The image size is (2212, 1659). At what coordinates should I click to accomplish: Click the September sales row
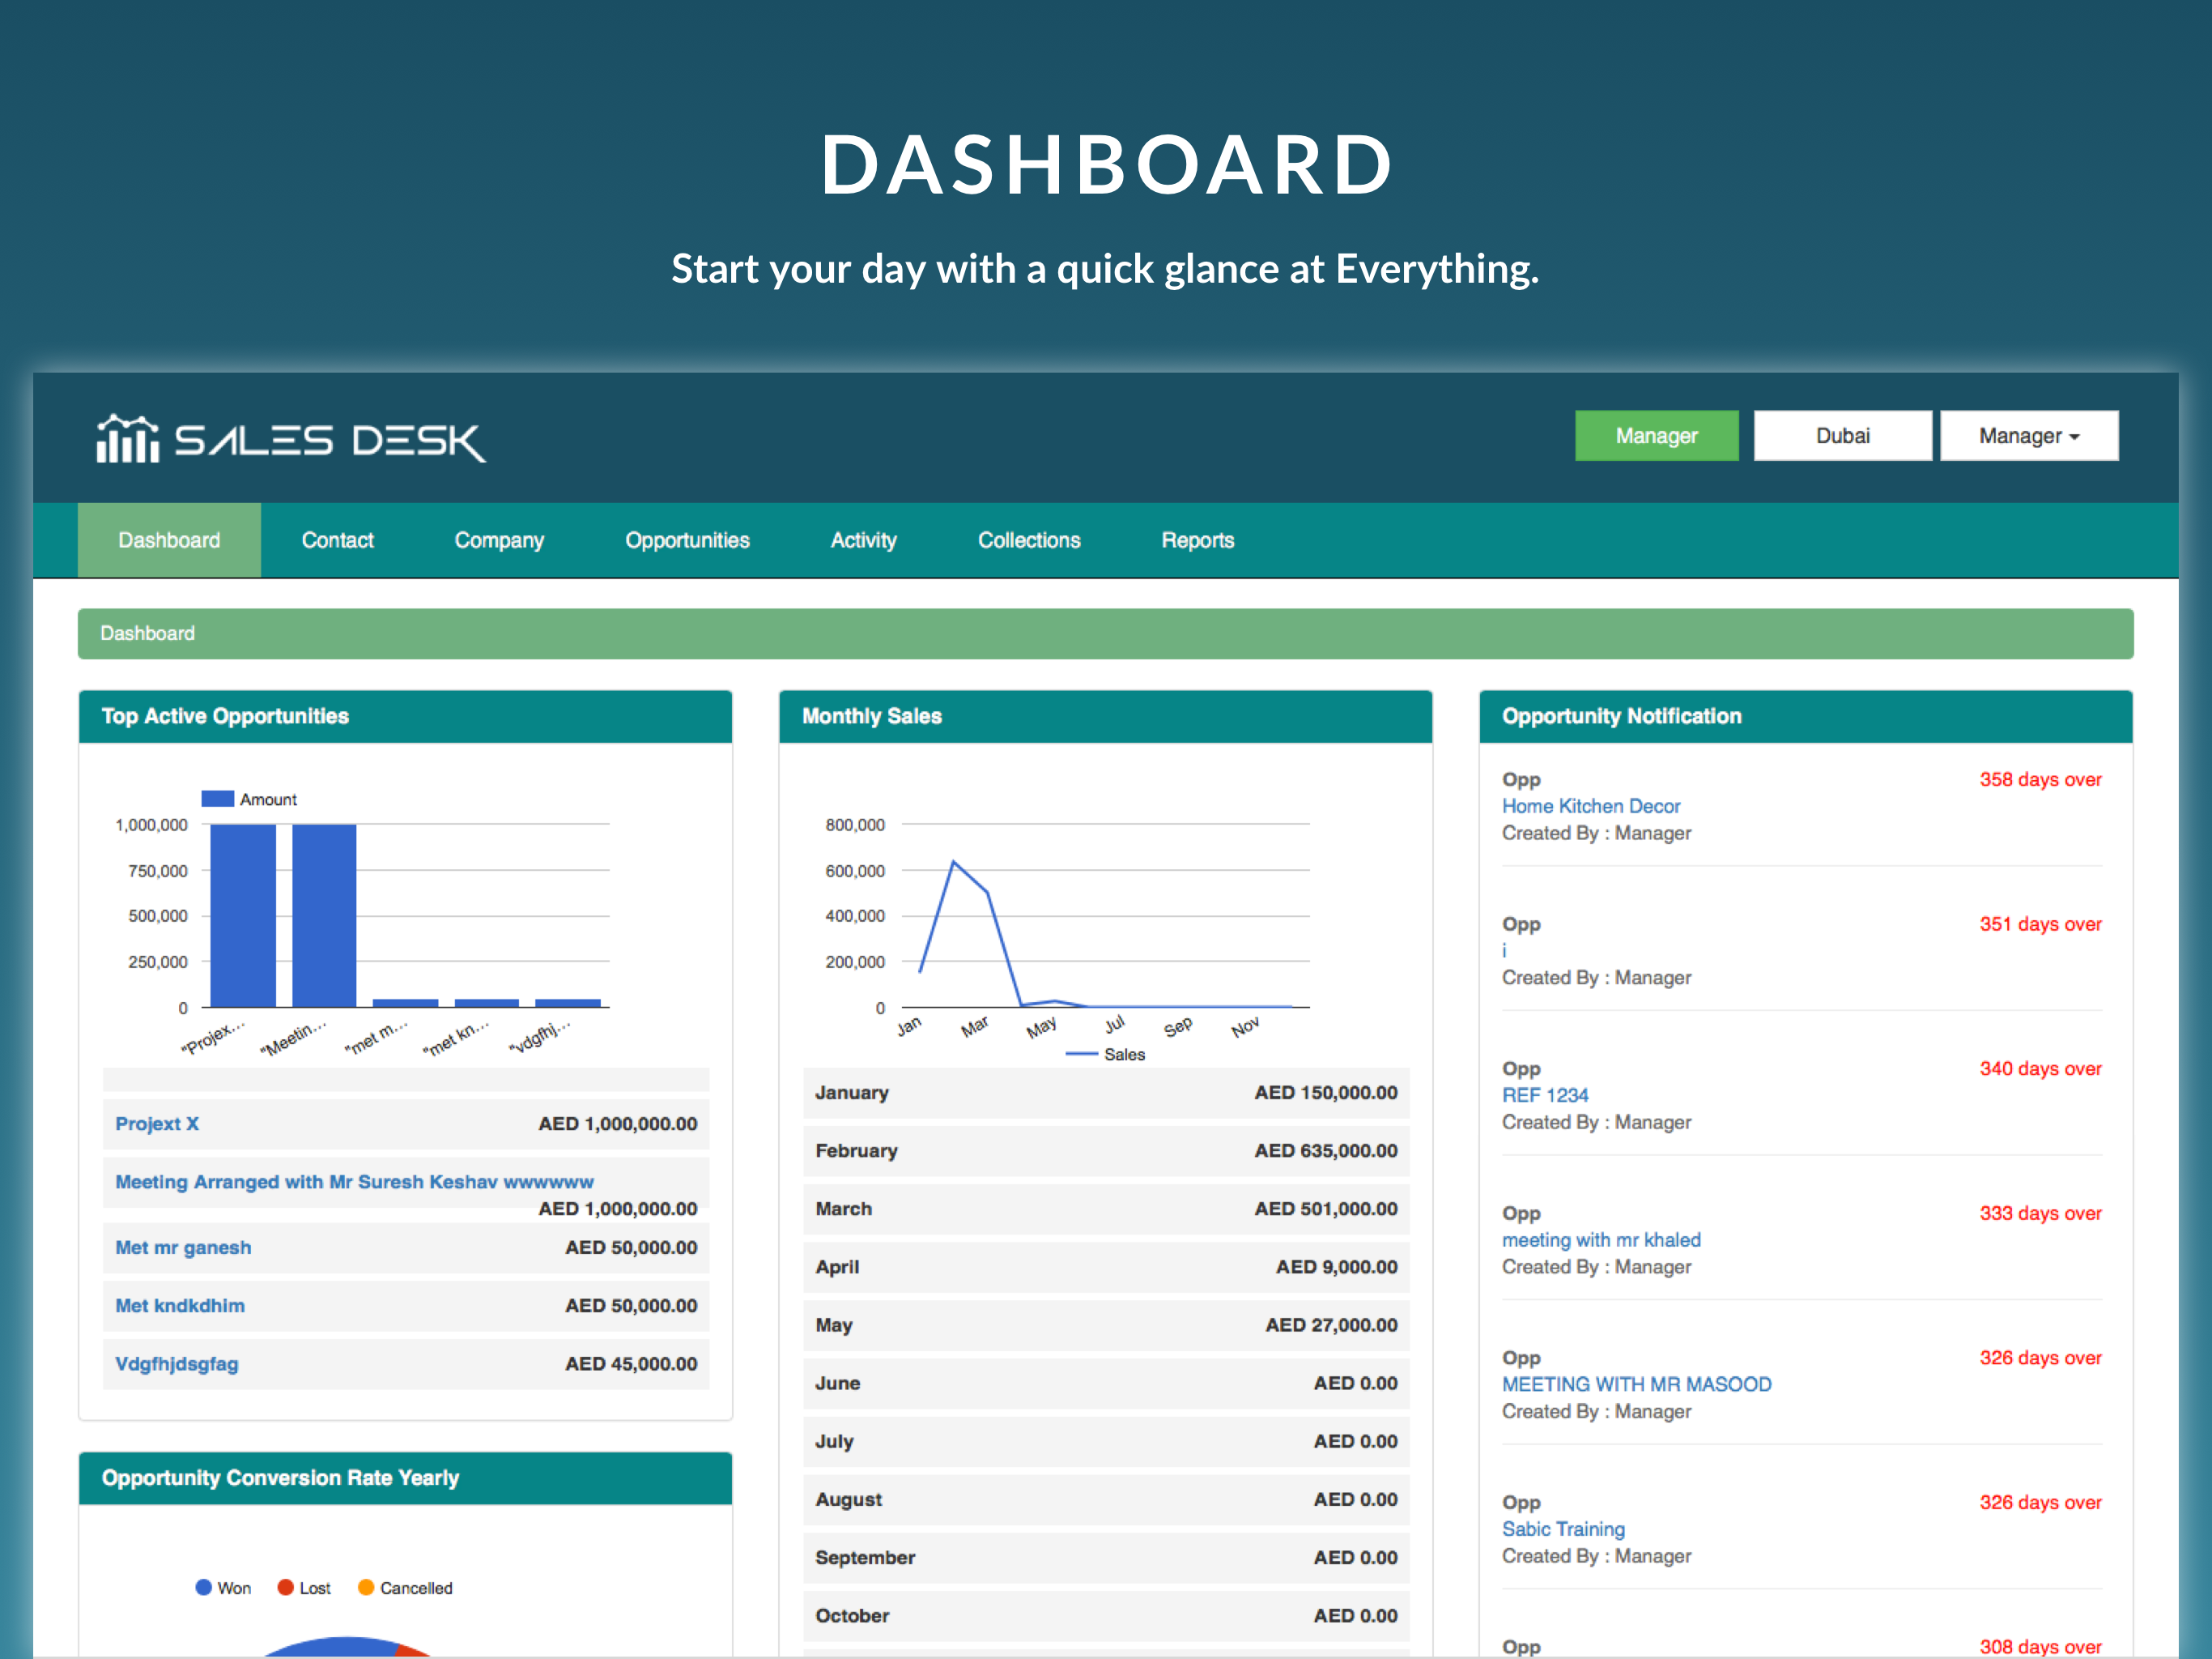tap(1106, 1557)
